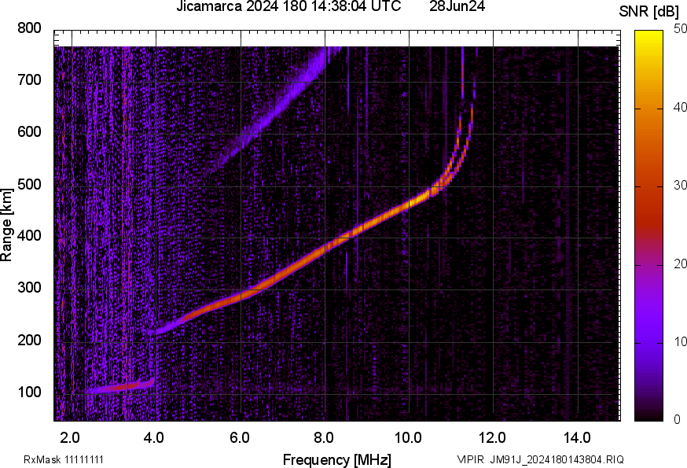This screenshot has height=468, width=687.
Task: Click the frequency tick label '12.0'
Action: (492, 437)
